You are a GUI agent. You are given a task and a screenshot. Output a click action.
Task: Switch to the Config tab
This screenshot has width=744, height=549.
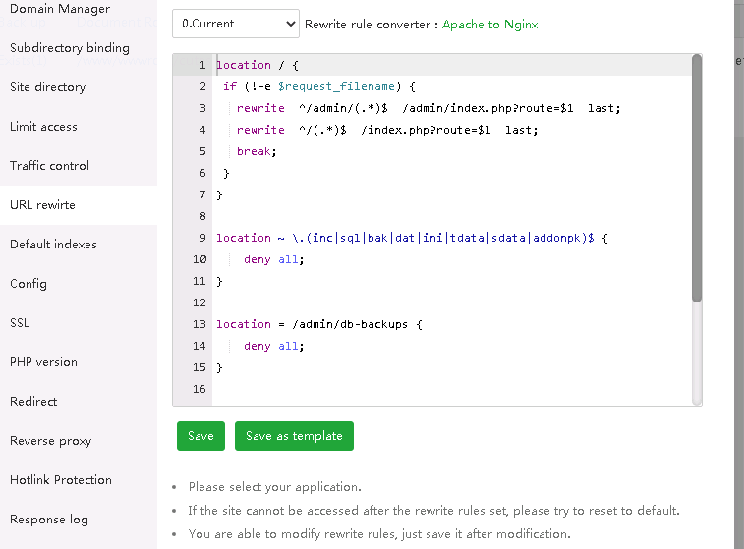point(29,284)
